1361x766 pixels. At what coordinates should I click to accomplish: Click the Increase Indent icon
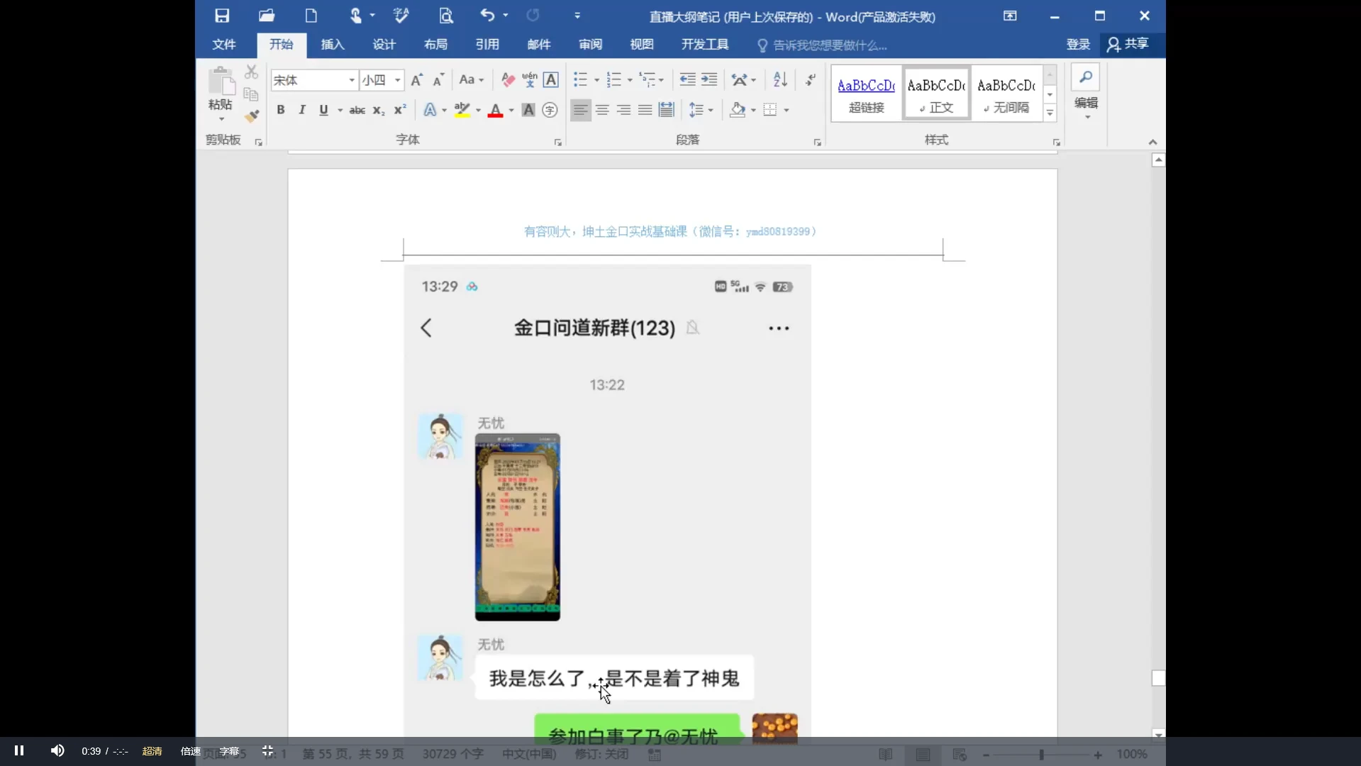709,79
